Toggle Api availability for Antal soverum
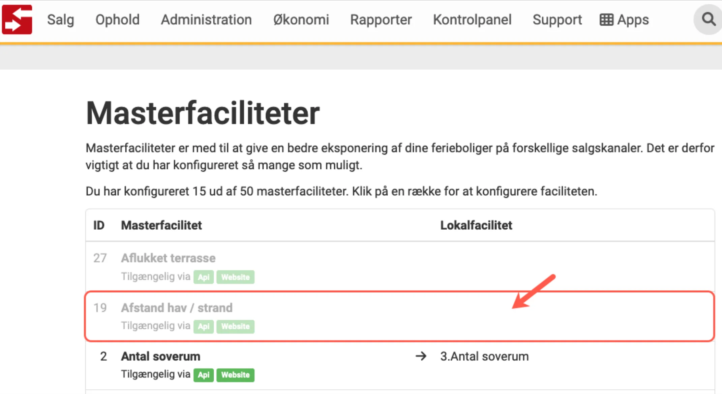The width and height of the screenshot is (722, 394). (204, 375)
